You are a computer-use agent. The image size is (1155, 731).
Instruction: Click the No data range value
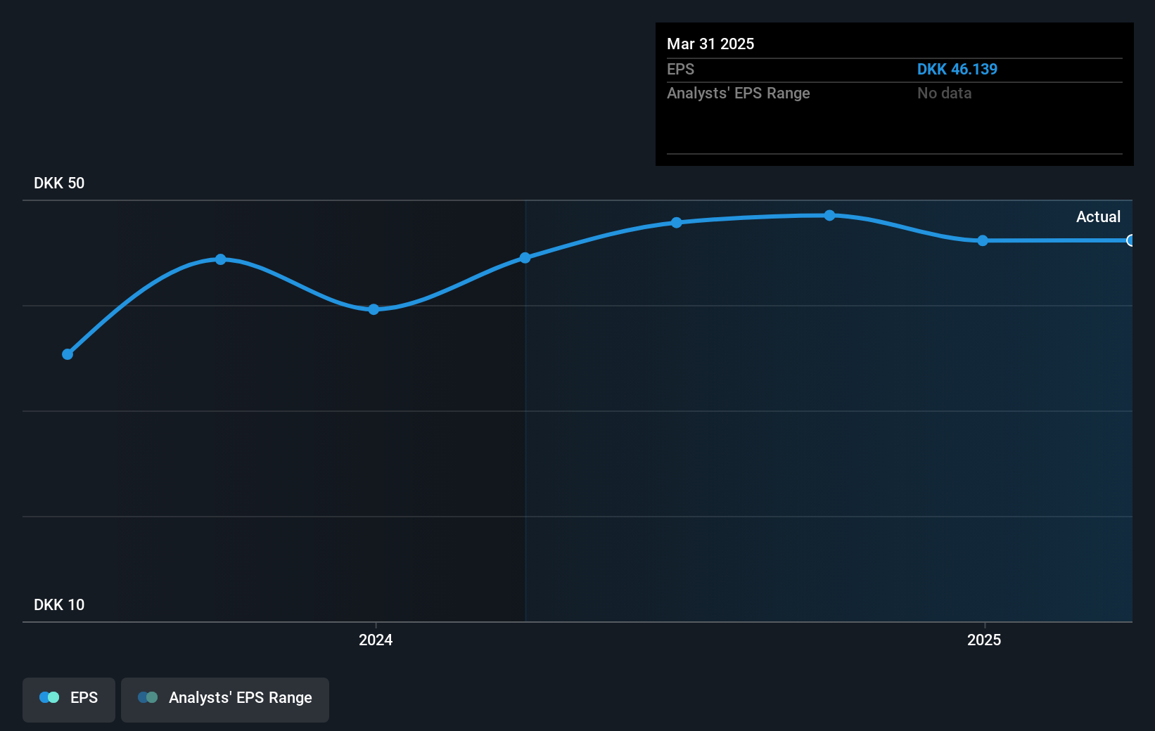944,93
